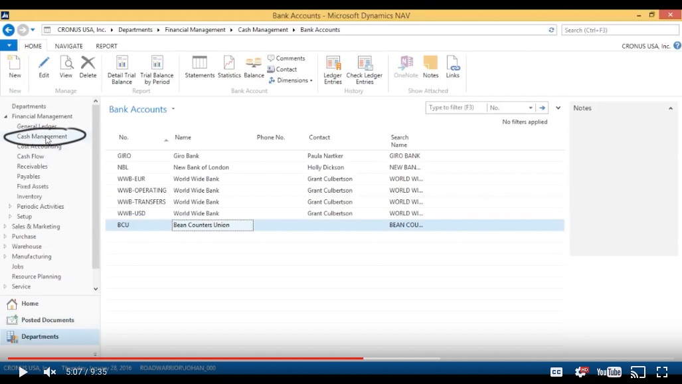Enter fullscreen video mode

point(662,371)
